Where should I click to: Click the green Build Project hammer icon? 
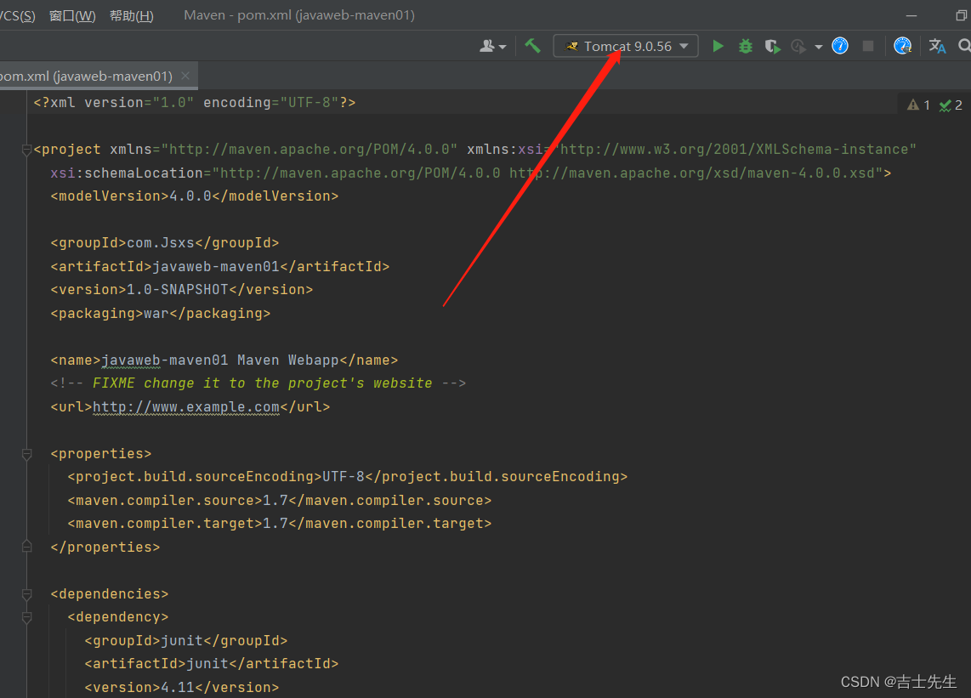tap(532, 46)
